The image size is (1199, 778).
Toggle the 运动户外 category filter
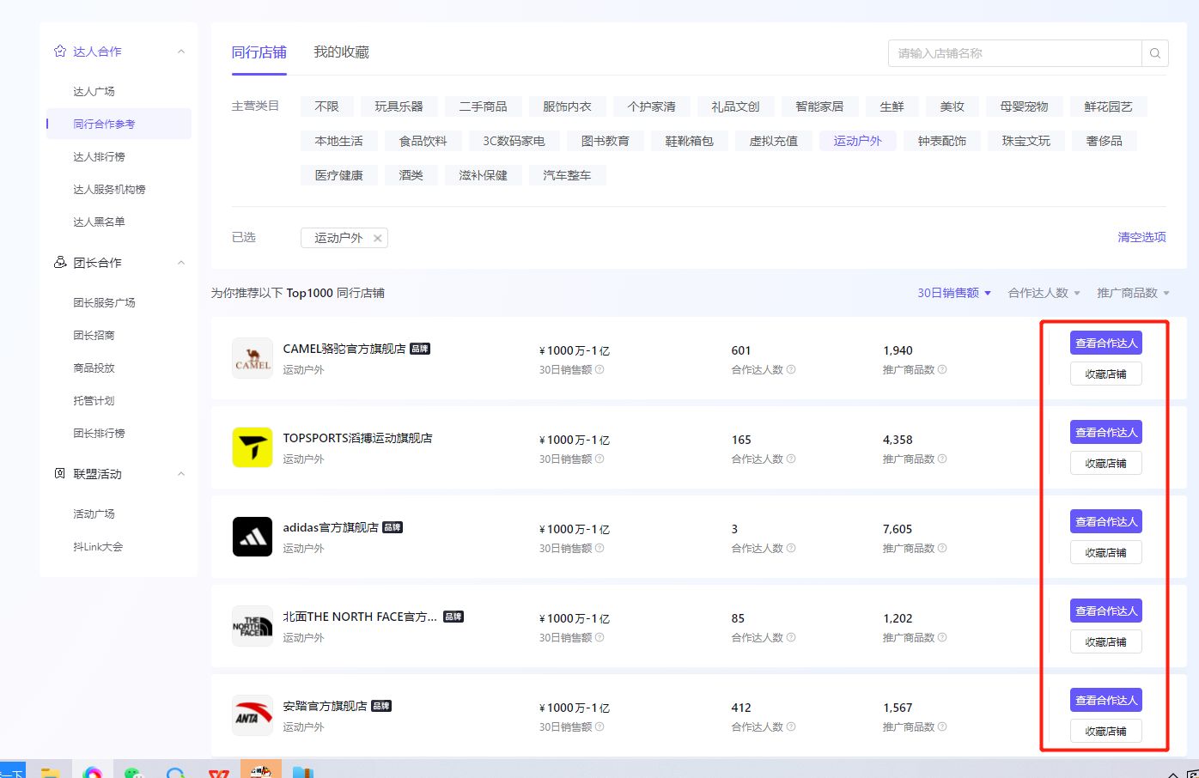857,141
